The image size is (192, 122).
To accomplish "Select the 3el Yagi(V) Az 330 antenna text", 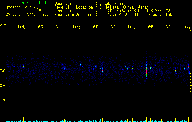I will click(136, 15).
